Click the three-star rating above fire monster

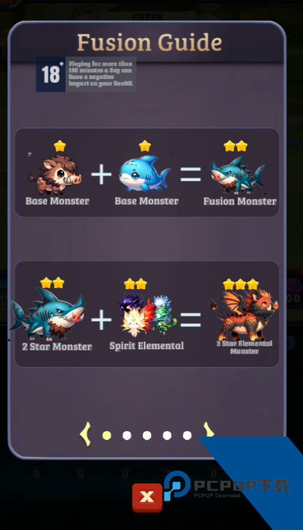(241, 284)
